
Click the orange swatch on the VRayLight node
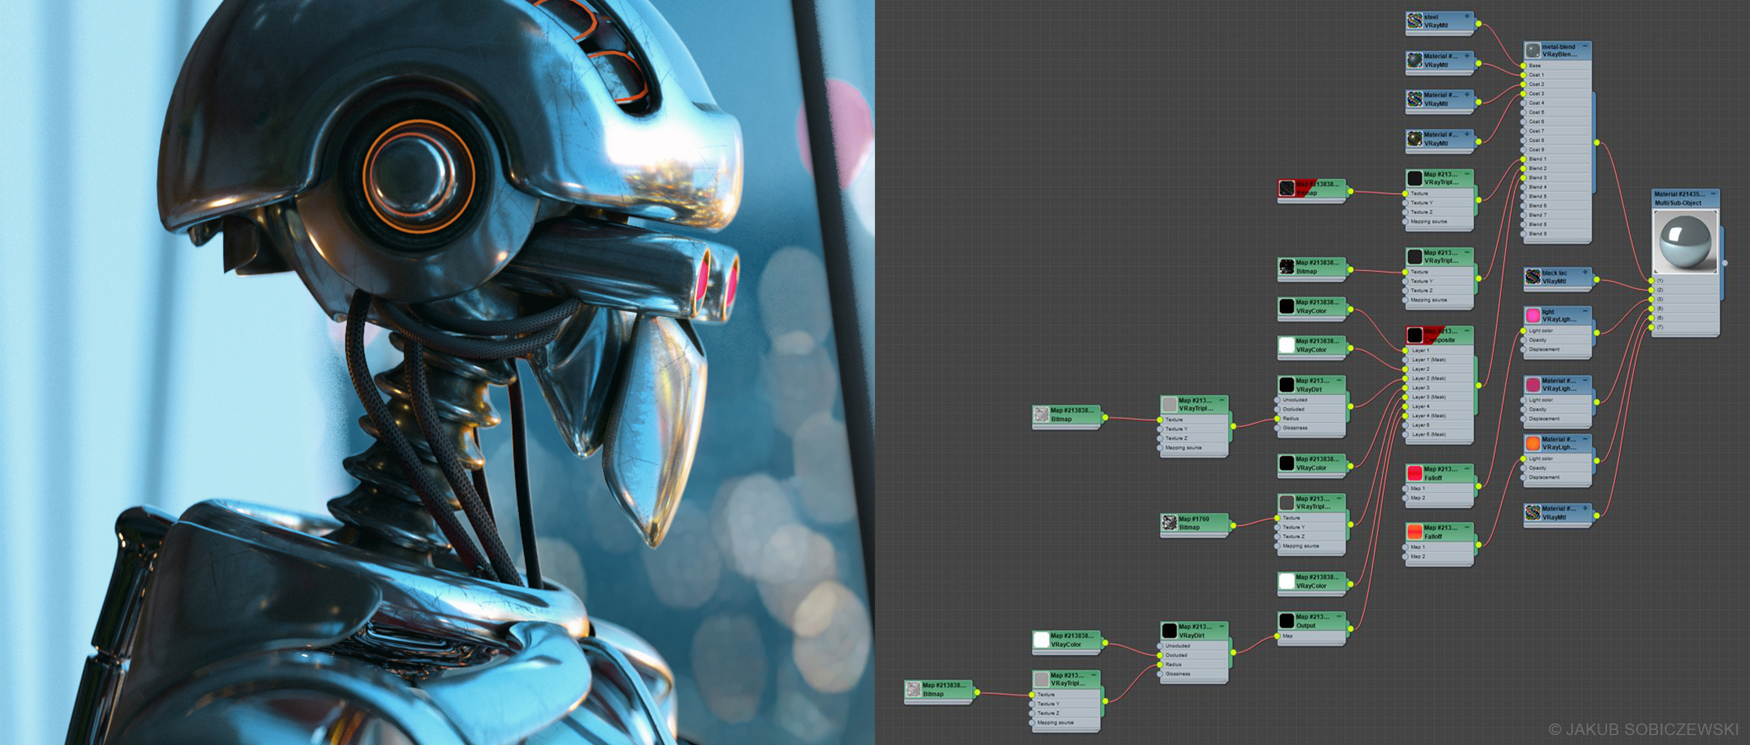click(x=1532, y=443)
